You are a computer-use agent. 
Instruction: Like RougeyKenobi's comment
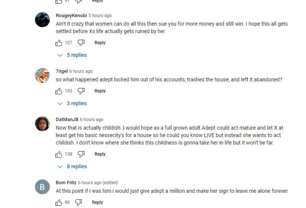[59, 43]
